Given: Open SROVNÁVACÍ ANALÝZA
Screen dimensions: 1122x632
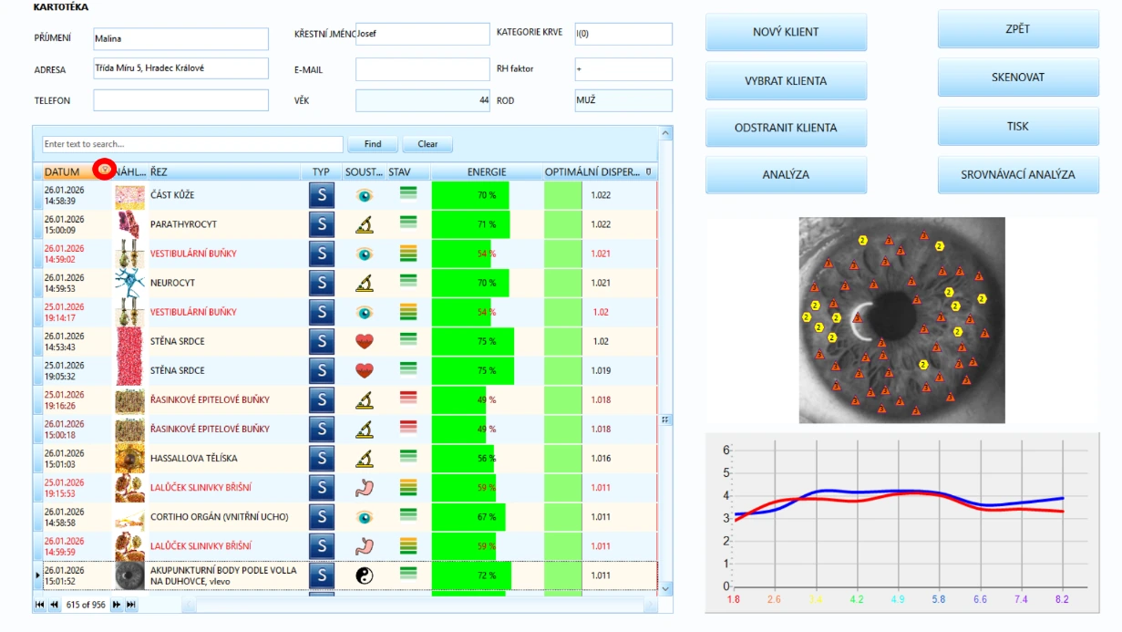Looking at the screenshot, I should [1018, 175].
